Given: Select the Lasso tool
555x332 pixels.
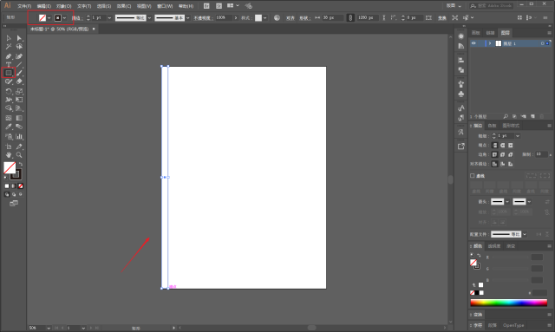Looking at the screenshot, I should click(x=19, y=47).
